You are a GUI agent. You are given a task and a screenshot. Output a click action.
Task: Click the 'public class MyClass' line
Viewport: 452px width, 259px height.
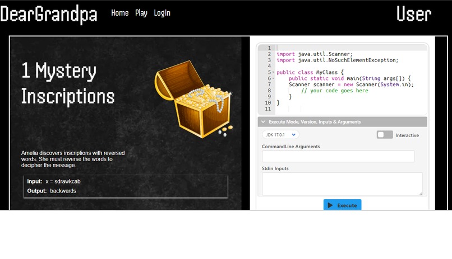[x=310, y=72]
